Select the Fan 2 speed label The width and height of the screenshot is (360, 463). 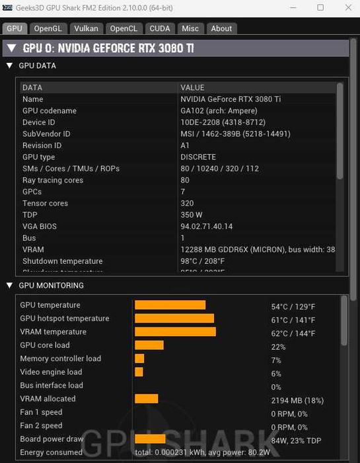[x=41, y=425]
